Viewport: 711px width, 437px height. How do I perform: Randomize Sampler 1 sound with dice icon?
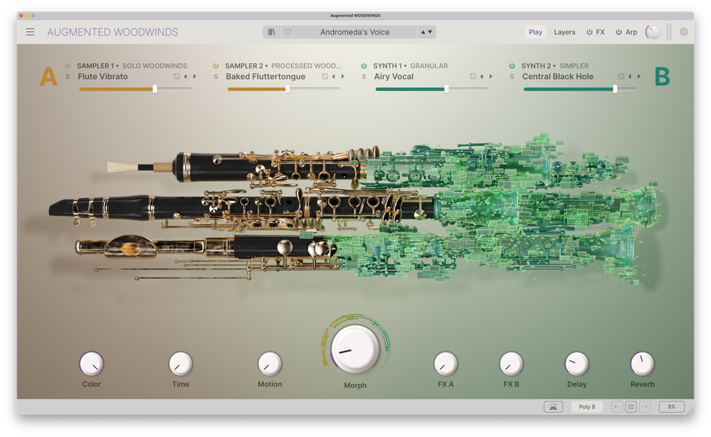[x=177, y=76]
